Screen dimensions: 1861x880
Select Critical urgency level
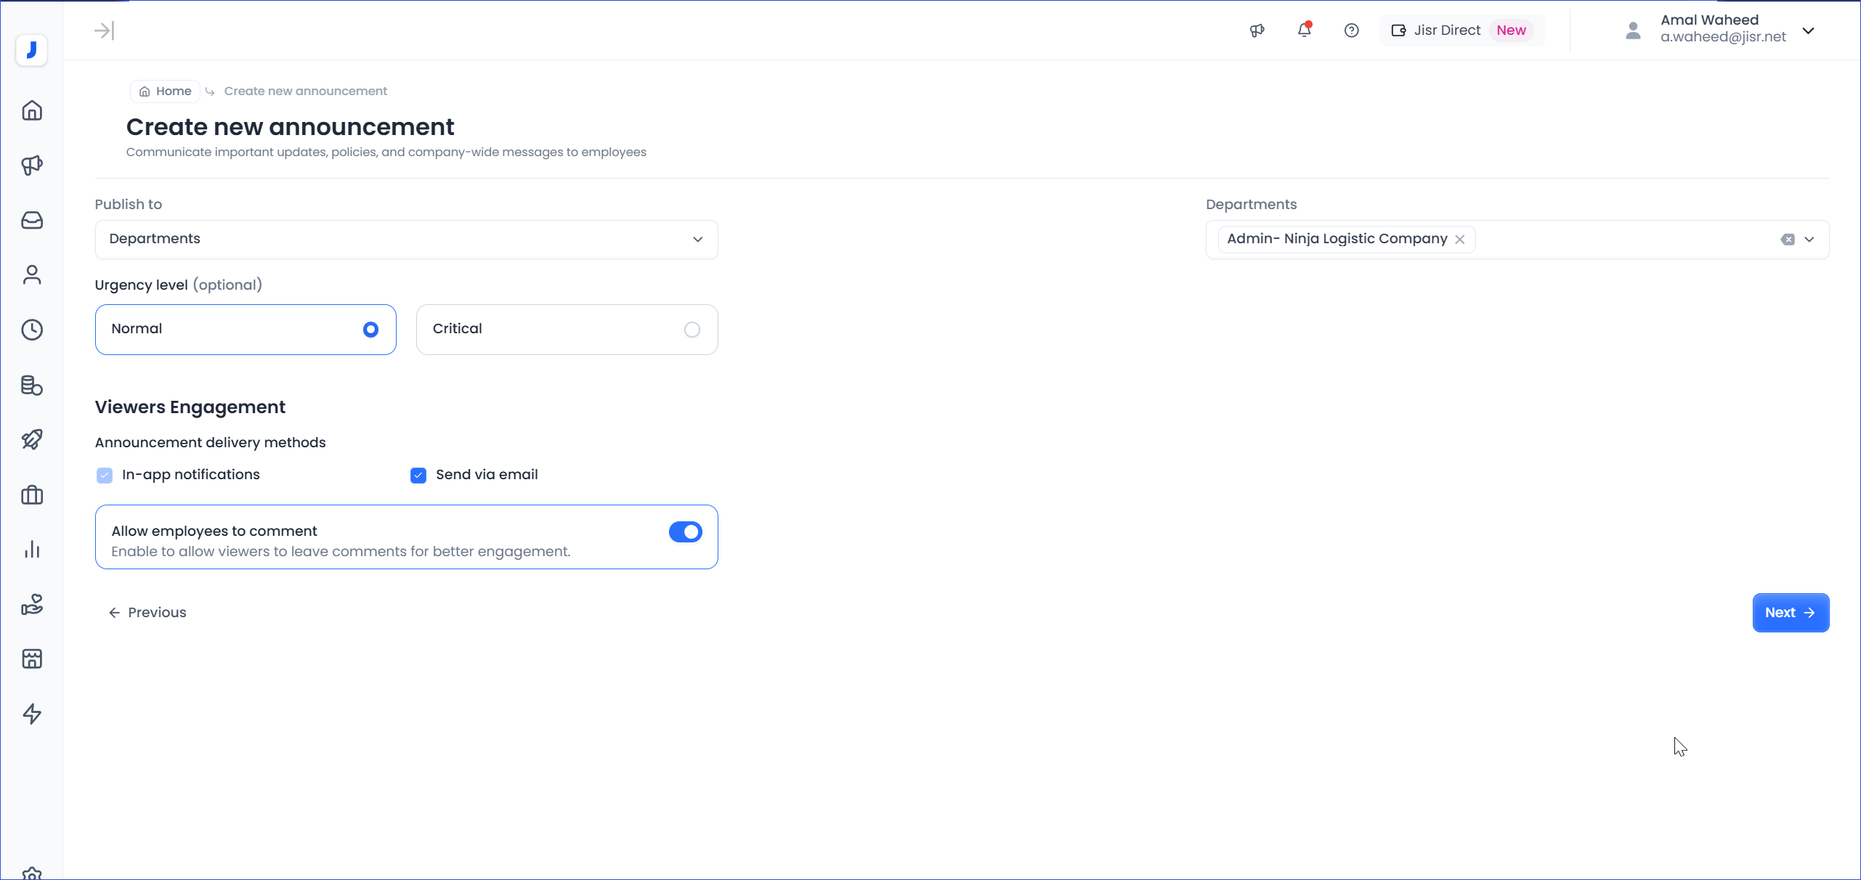pyautogui.click(x=692, y=330)
